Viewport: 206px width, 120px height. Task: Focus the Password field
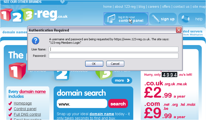[114, 56]
